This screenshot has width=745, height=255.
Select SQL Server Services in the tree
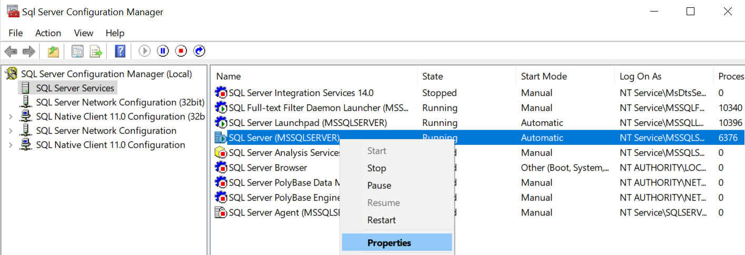pos(75,88)
